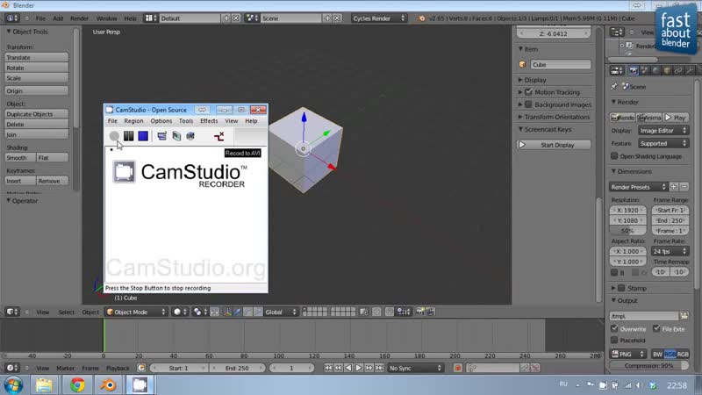The width and height of the screenshot is (702, 395).
Task: Click 3D view editor type icon
Action: pyautogui.click(x=12, y=312)
